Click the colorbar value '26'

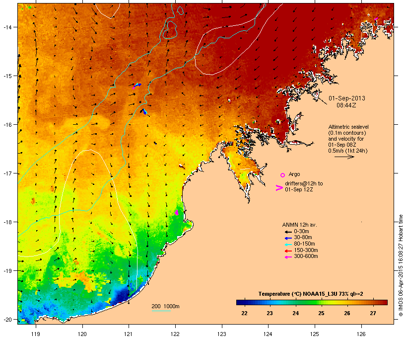click(347, 313)
